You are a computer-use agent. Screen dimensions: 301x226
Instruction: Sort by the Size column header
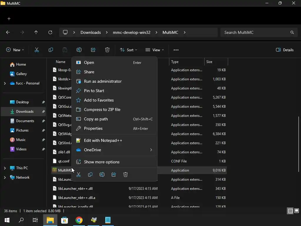click(x=216, y=62)
